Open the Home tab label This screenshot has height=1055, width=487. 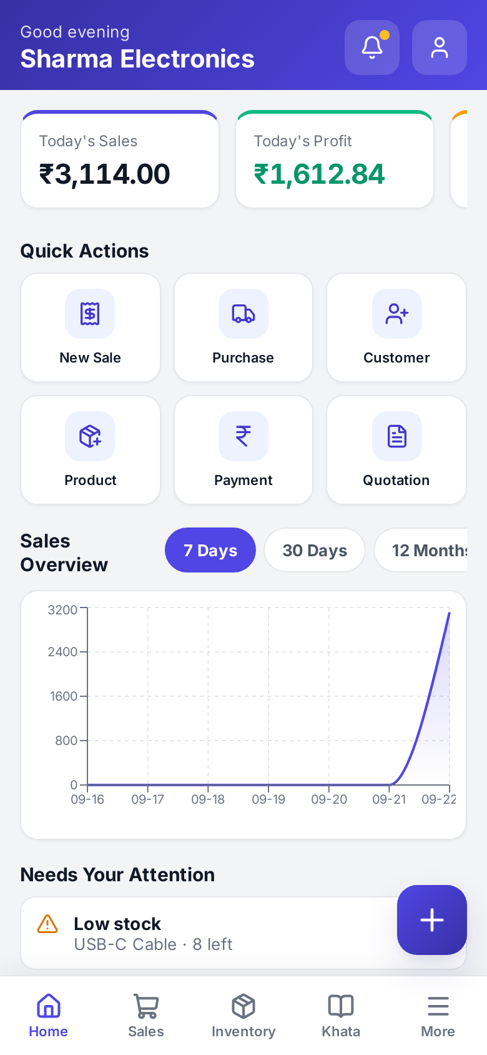click(x=49, y=1031)
